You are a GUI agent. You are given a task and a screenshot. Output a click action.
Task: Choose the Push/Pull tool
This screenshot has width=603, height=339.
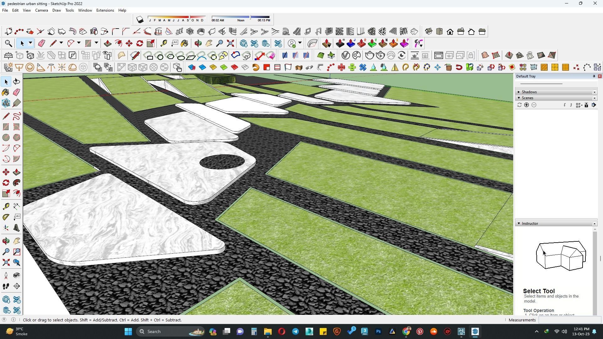point(17,172)
